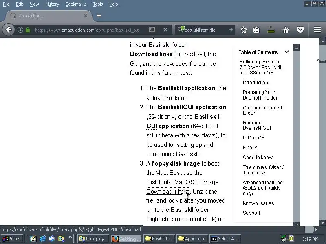Click the 3:19 AM taskbar clock
This screenshot has height=244, width=326.
[x=310, y=239]
